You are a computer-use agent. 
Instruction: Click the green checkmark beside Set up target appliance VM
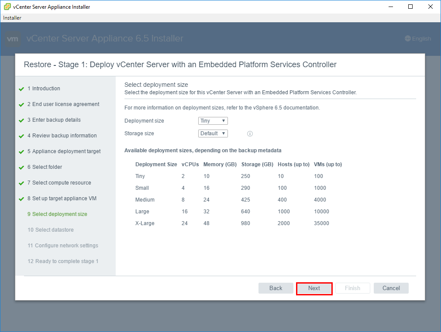[21, 199]
